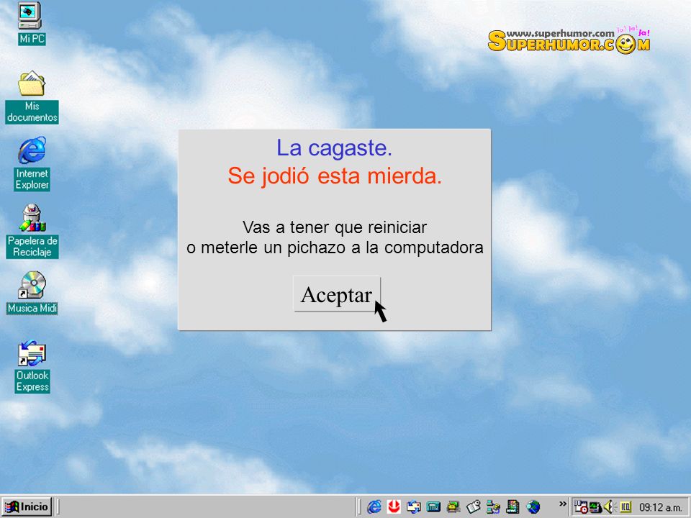Click the film strip media quick launch icon
The width and height of the screenshot is (691, 518).
pyautogui.click(x=513, y=507)
